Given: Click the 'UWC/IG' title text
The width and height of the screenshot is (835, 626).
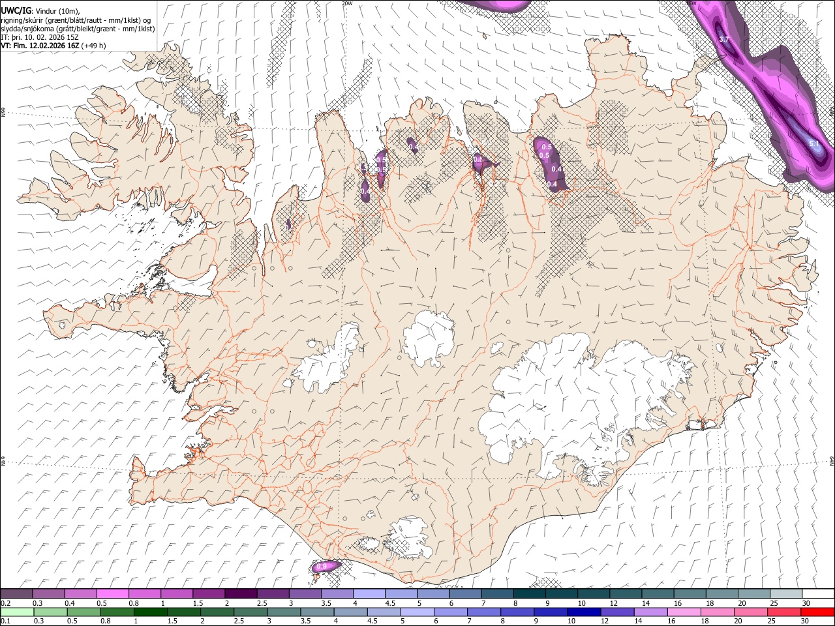Looking at the screenshot, I should [x=16, y=10].
